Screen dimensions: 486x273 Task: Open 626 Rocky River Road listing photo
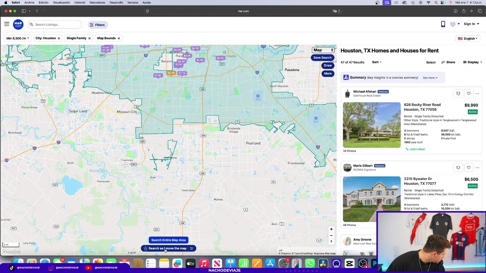pyautogui.click(x=372, y=125)
